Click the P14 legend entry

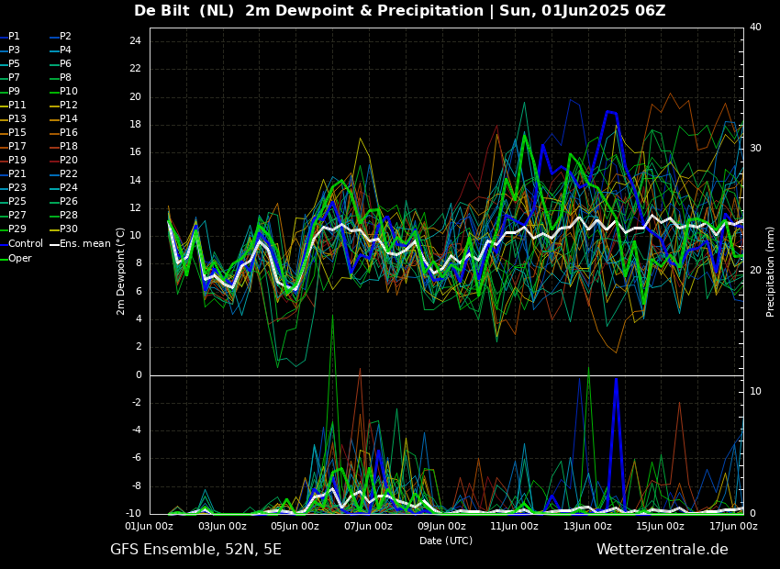click(x=63, y=119)
